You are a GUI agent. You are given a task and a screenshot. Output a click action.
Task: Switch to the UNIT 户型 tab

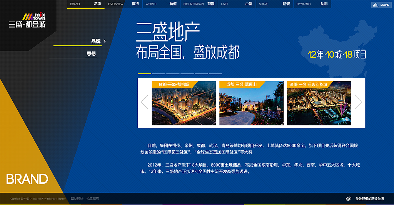(x=236, y=4)
